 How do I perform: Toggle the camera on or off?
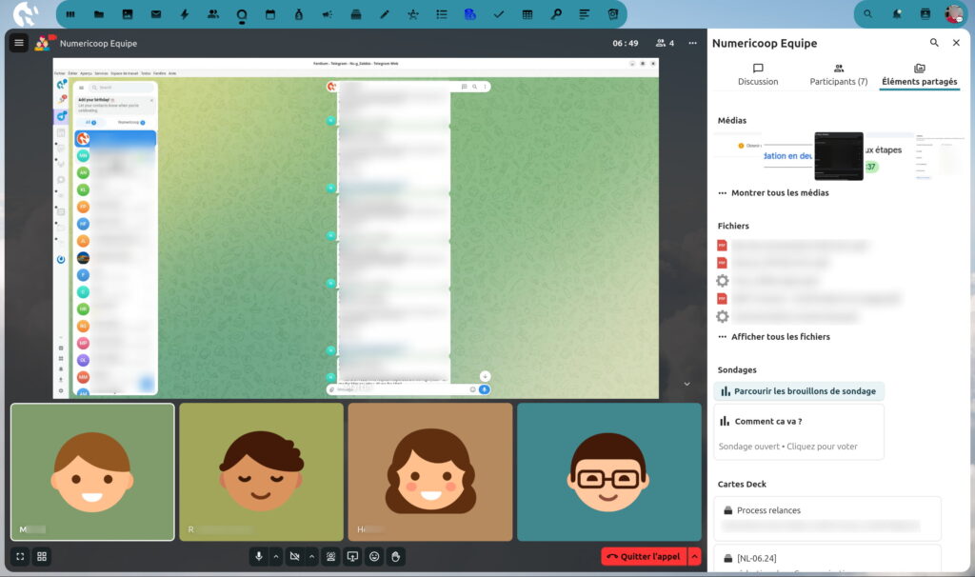[295, 556]
